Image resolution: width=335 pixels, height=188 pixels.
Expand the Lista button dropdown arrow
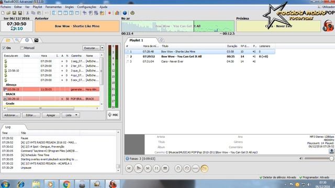pyautogui.click(x=76, y=115)
